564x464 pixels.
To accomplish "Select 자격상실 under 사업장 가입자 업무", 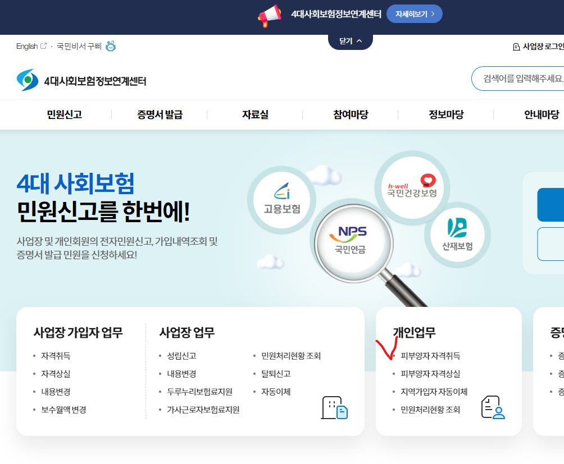I will 56,374.
